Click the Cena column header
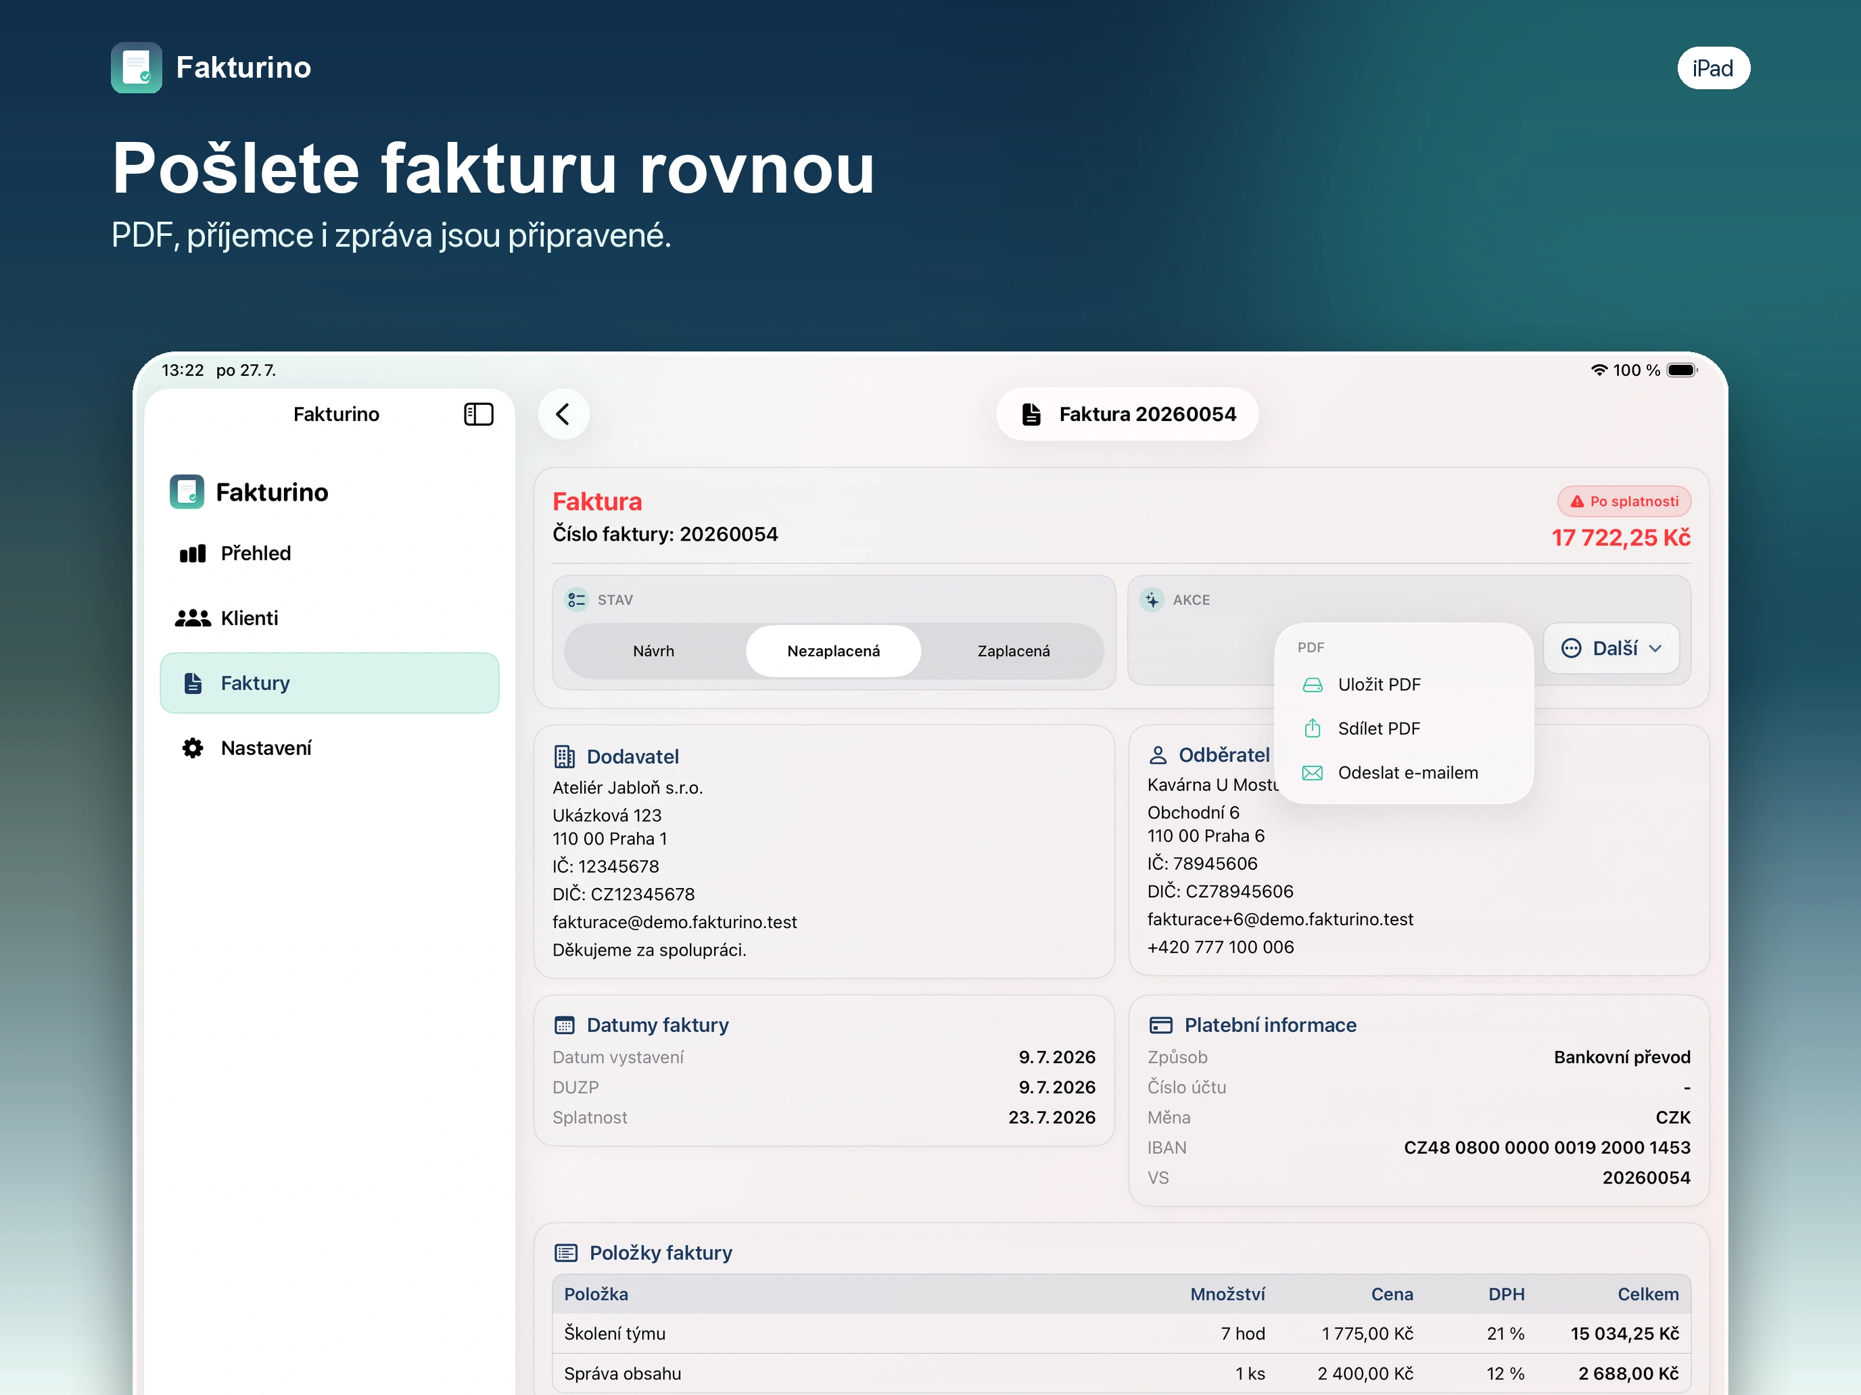The image size is (1861, 1395). coord(1392,1294)
